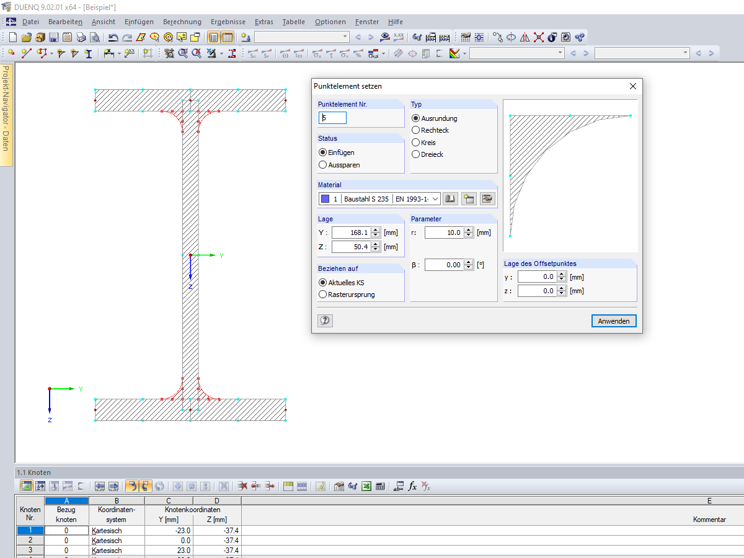Open the Berechnung menu
Screen dimensions: 744x558
(x=182, y=22)
